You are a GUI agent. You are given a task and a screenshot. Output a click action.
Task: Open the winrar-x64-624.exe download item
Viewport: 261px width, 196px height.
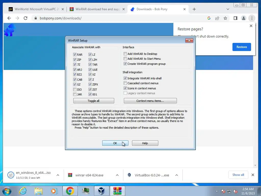click(89, 175)
